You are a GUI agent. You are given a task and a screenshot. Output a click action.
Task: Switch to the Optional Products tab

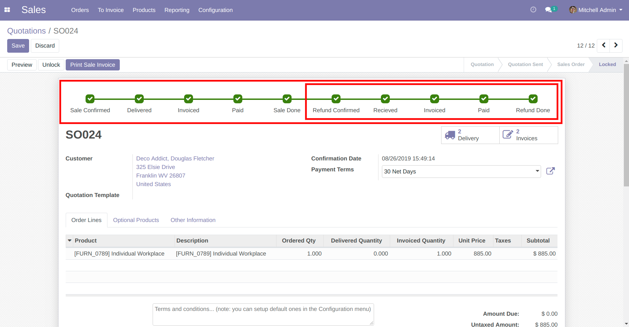136,220
